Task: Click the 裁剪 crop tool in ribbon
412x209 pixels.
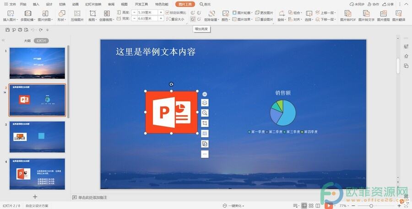Action: (x=92, y=16)
